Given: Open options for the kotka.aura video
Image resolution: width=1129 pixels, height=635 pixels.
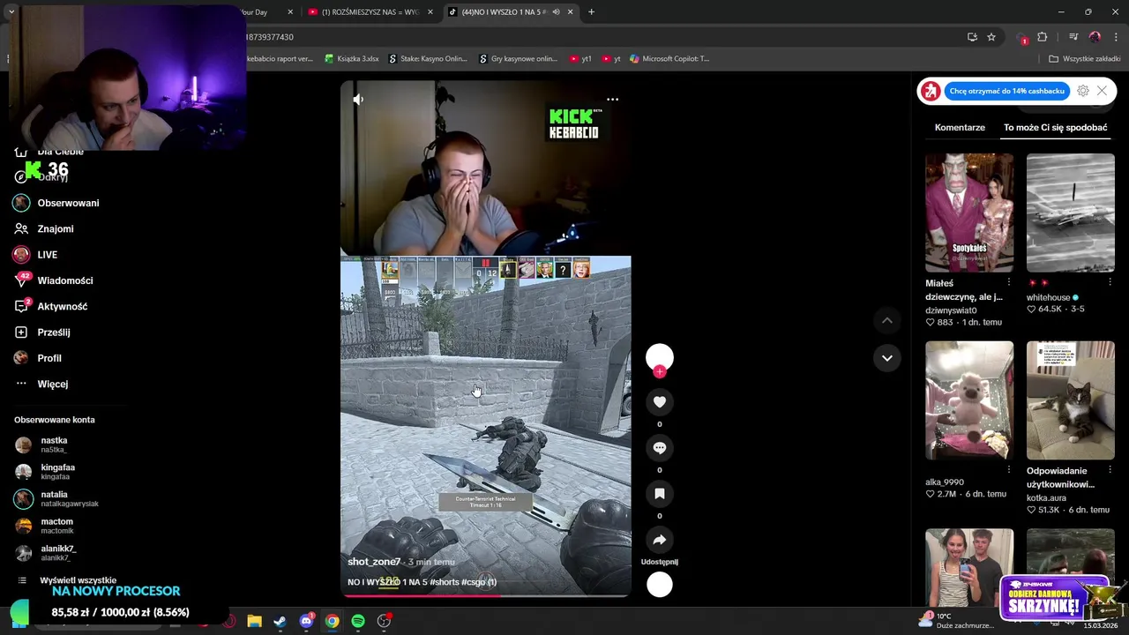Looking at the screenshot, I should (x=1110, y=470).
